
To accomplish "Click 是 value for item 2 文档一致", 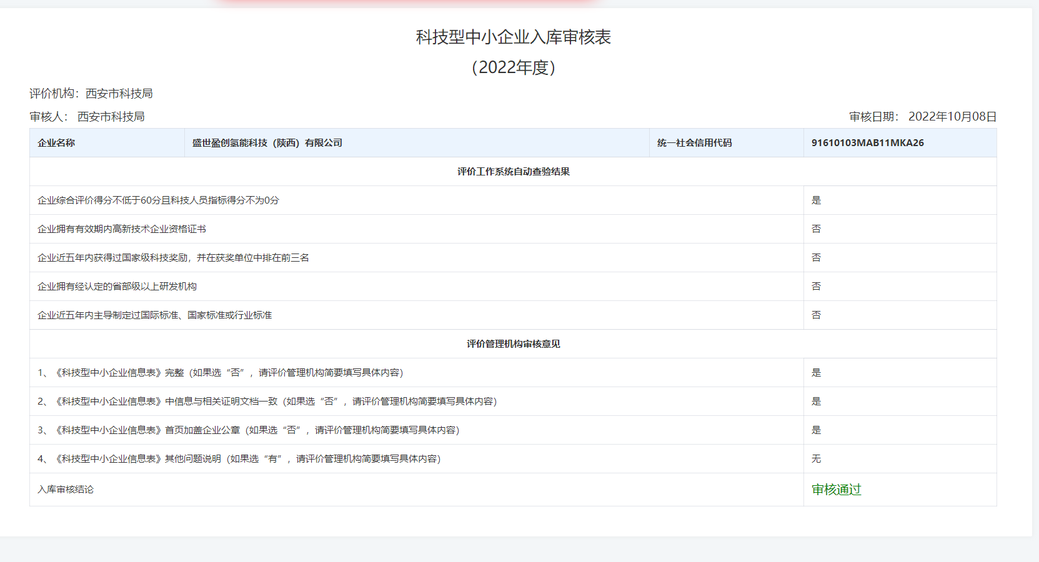I will (x=816, y=402).
